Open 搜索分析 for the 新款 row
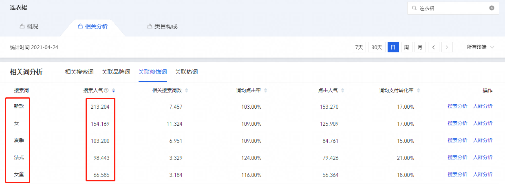 click(457, 106)
